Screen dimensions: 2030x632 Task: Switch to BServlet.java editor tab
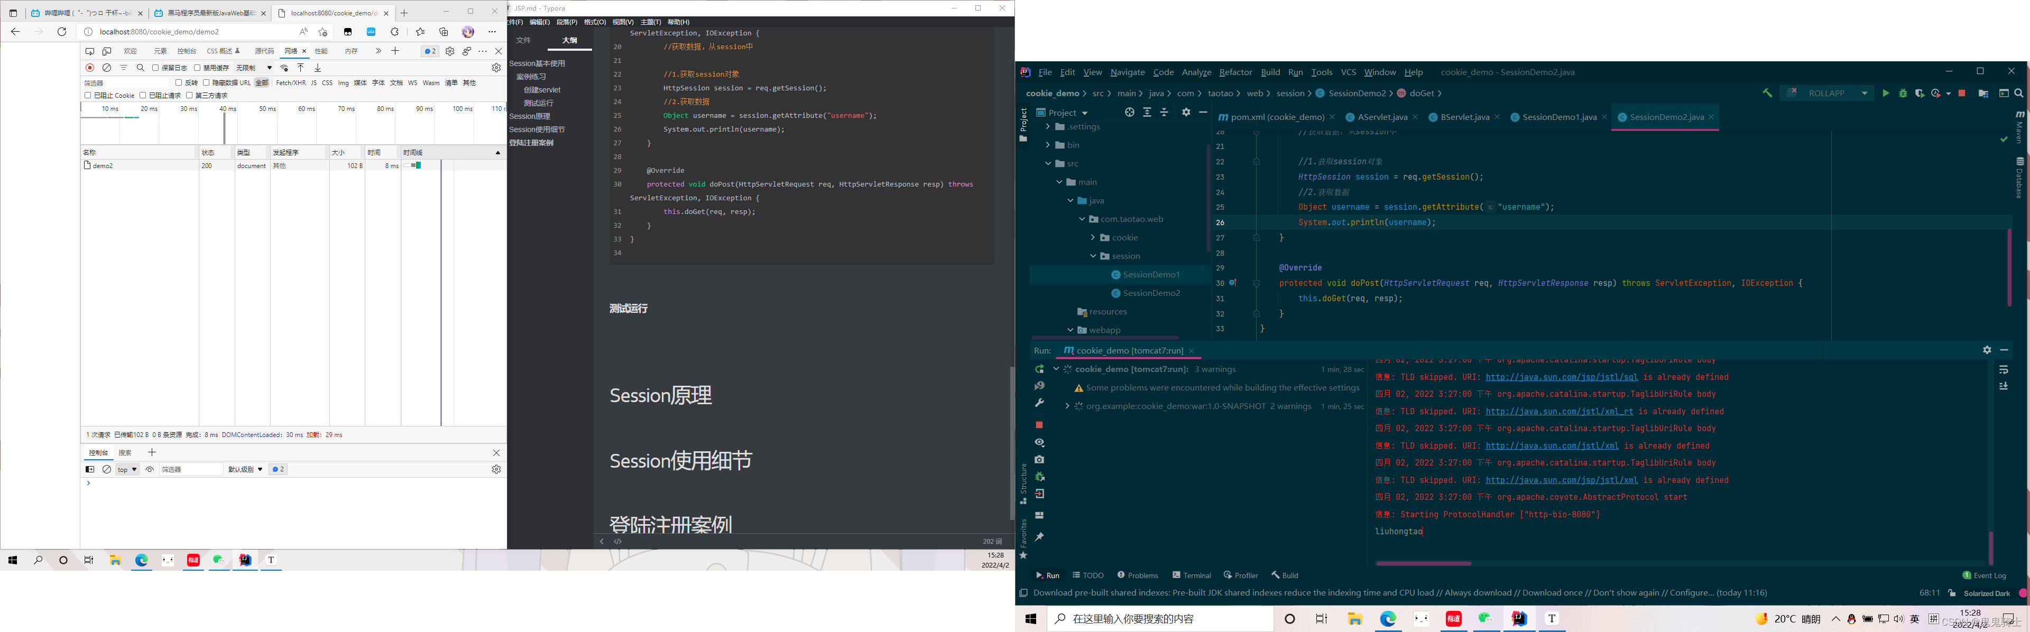[x=1464, y=117]
